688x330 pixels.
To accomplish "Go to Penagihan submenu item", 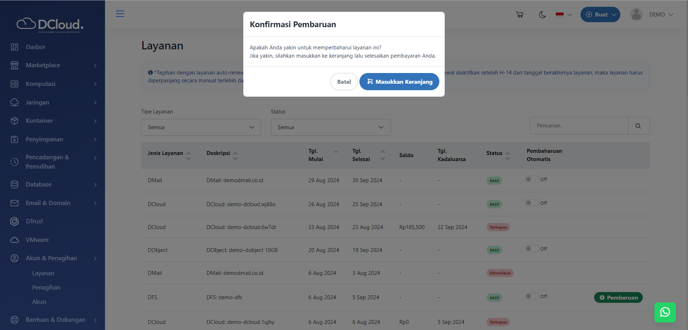I will 46,287.
